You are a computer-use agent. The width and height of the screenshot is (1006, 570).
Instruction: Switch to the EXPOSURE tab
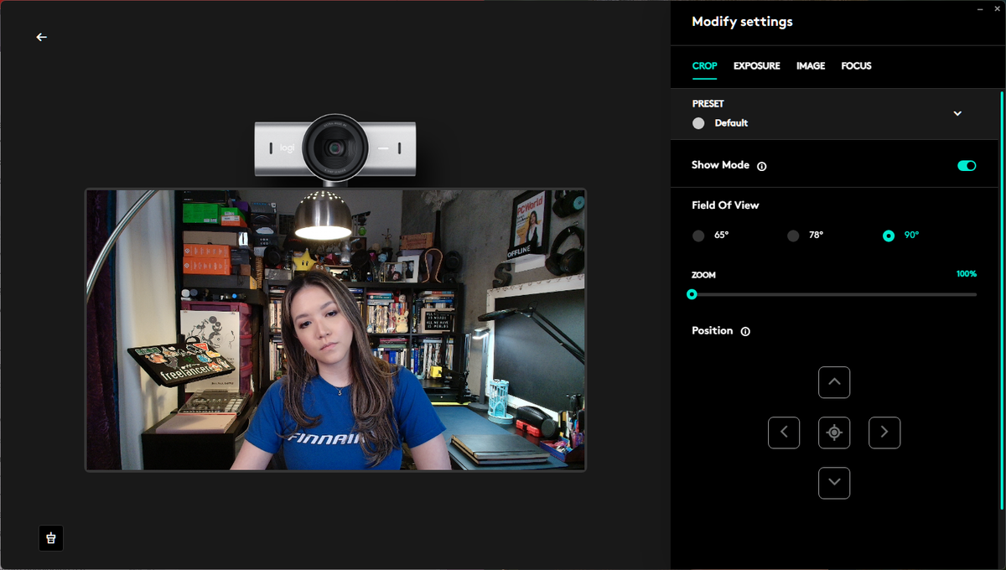757,65
